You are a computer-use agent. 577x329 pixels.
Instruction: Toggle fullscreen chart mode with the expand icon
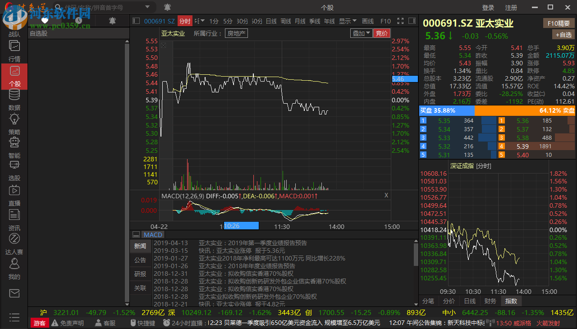(400, 20)
